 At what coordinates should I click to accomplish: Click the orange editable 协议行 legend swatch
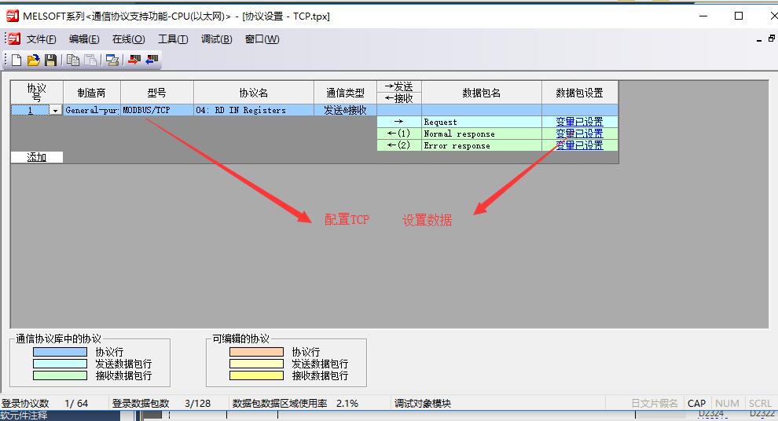[x=256, y=352]
